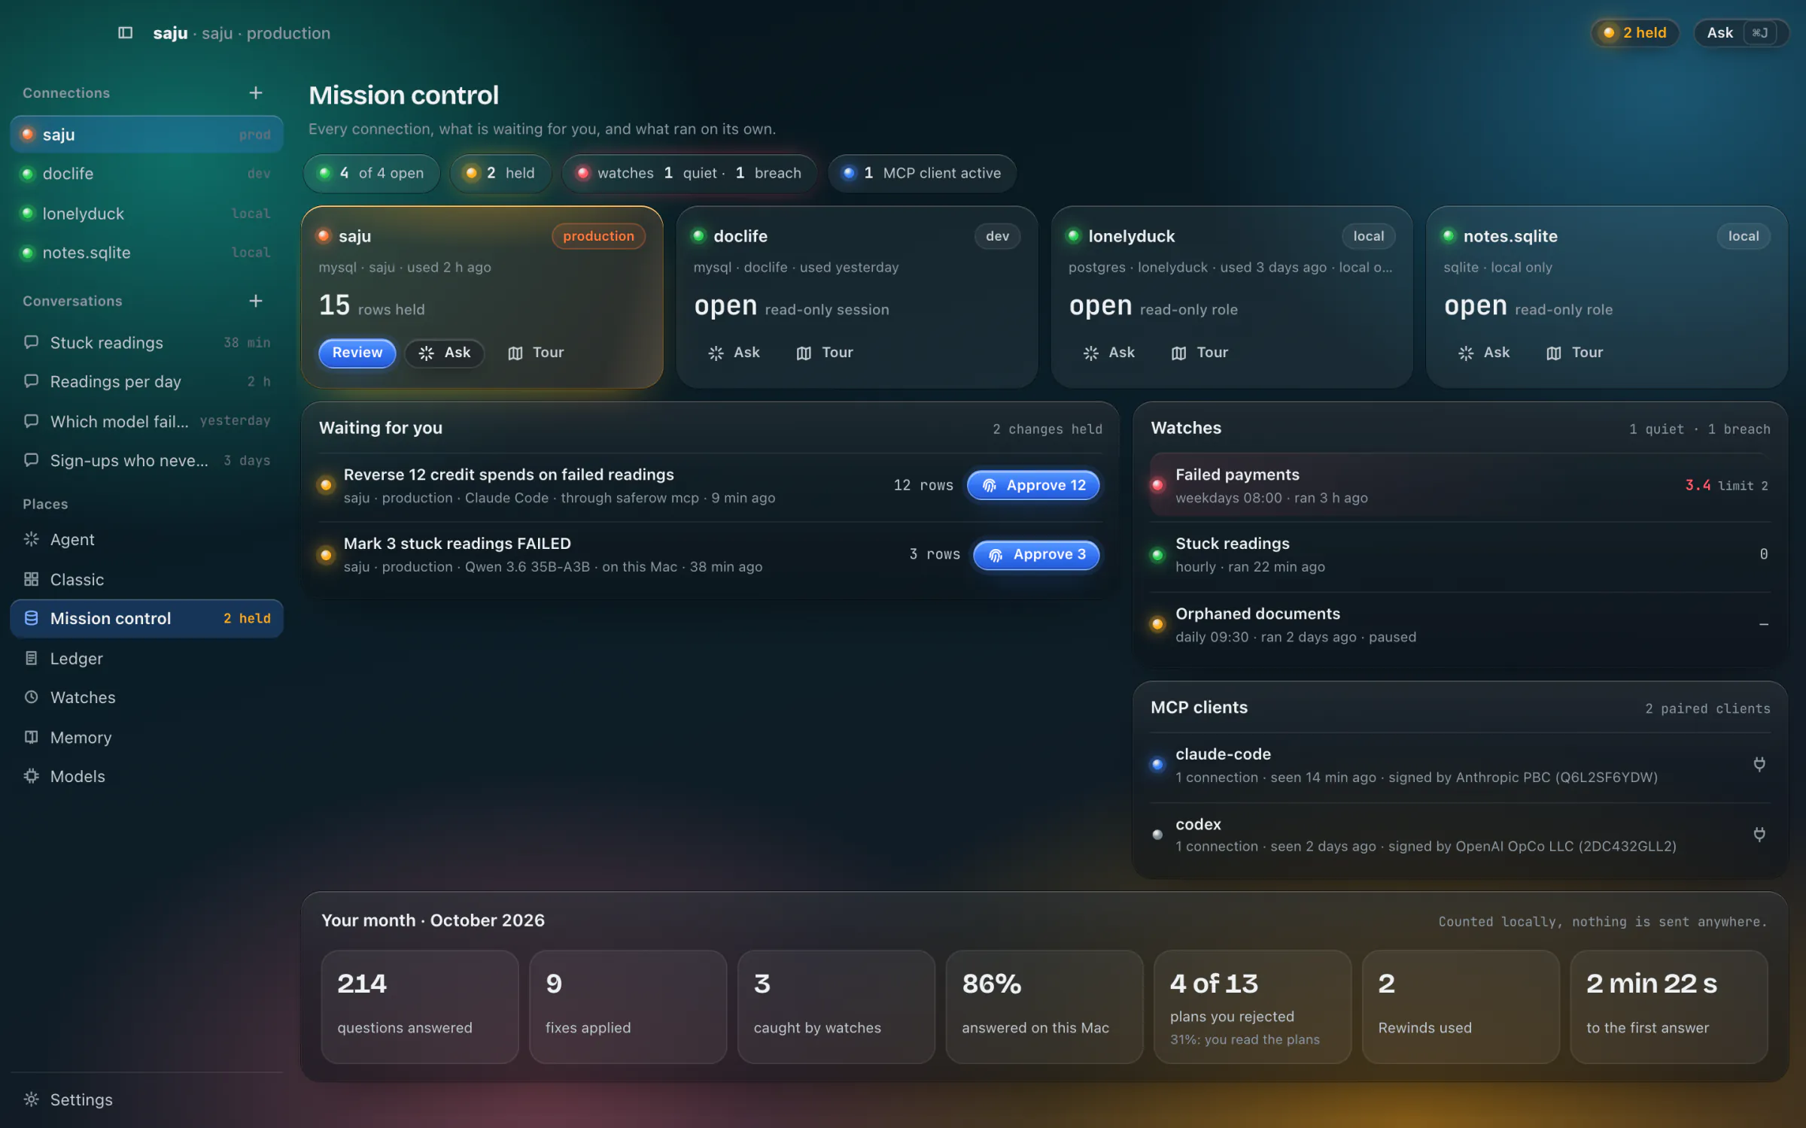The image size is (1806, 1128).
Task: Open Stuck readings conversation
Action: (147, 342)
